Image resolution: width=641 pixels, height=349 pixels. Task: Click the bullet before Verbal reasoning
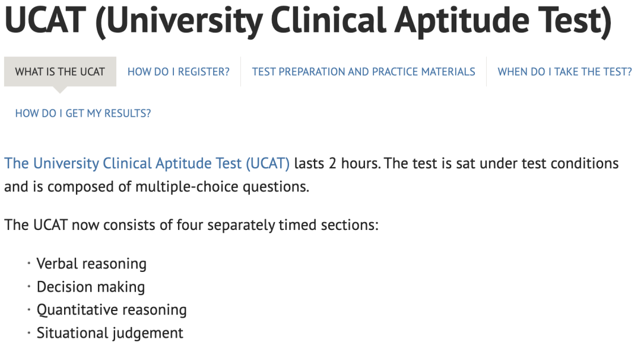pyautogui.click(x=29, y=264)
